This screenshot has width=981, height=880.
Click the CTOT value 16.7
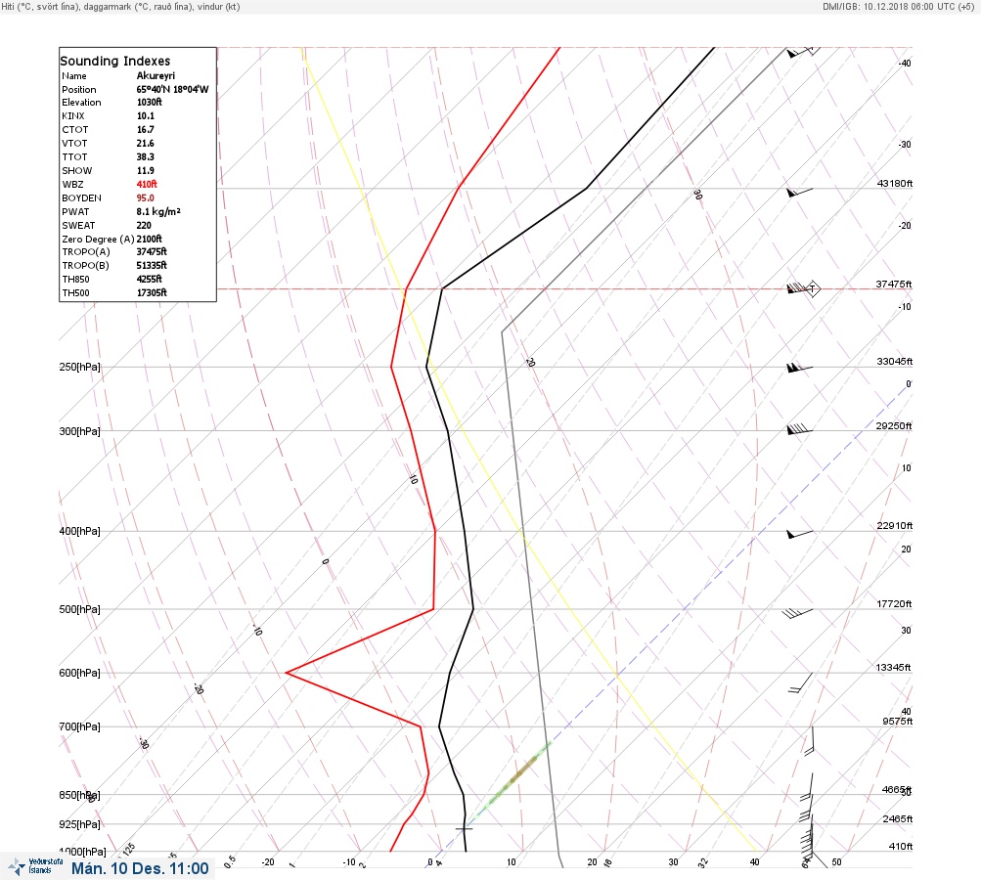click(145, 129)
